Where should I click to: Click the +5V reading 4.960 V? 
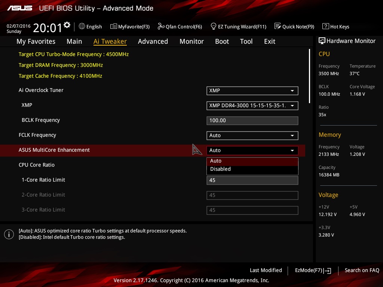coord(357,215)
